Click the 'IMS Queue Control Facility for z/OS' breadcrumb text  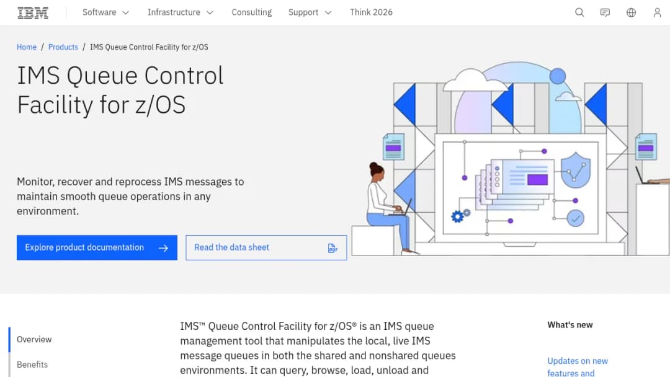(x=149, y=47)
